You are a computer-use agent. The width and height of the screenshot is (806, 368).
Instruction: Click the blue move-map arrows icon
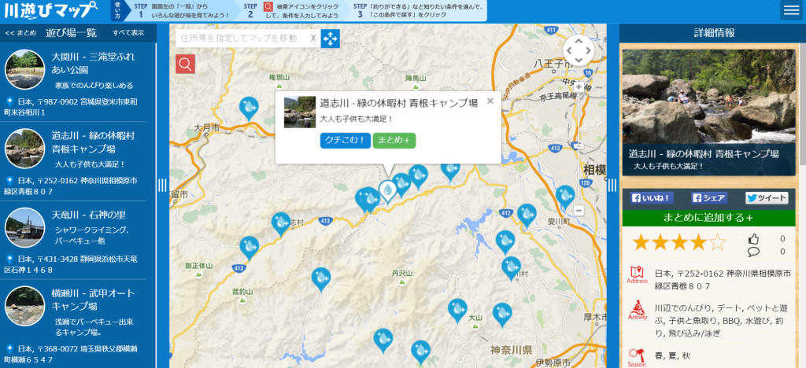[x=330, y=38]
